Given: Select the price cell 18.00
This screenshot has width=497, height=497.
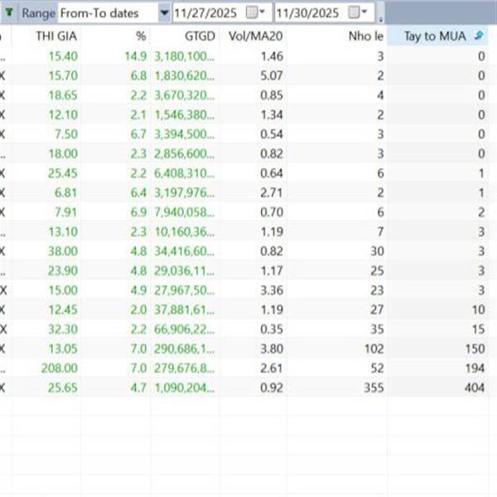Looking at the screenshot, I should pos(63,154).
